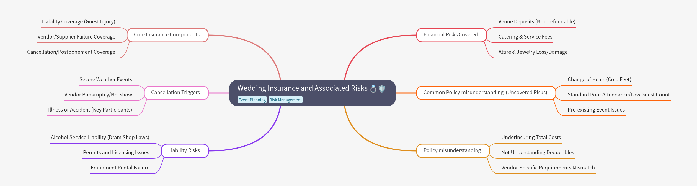This screenshot has height=186, width=697.
Task: Select the Risk Management tag
Action: (285, 100)
